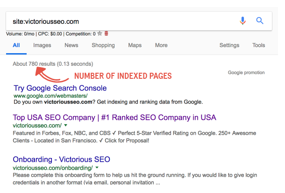
Task: Click the About 780 results count text
Action: tap(53, 63)
